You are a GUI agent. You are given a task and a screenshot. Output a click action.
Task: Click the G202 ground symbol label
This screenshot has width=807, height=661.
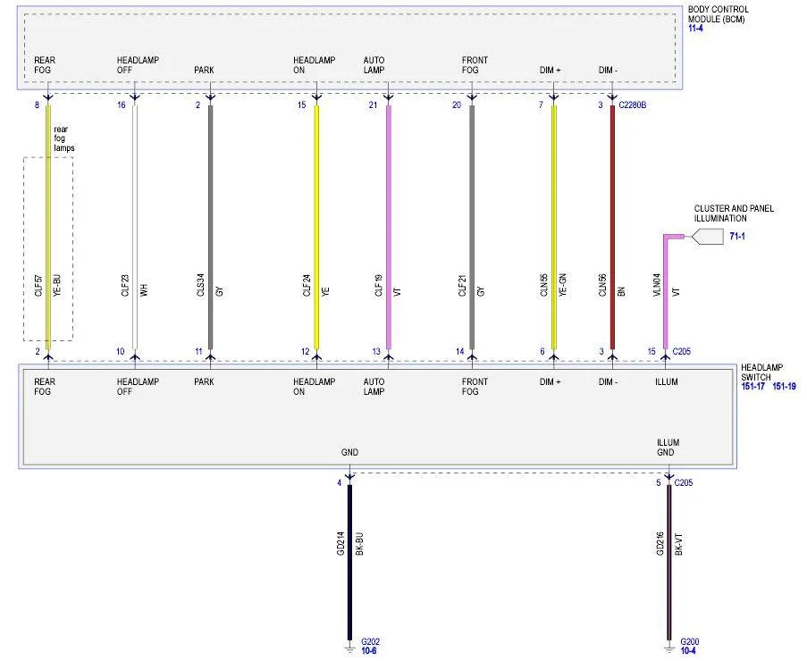pos(370,642)
